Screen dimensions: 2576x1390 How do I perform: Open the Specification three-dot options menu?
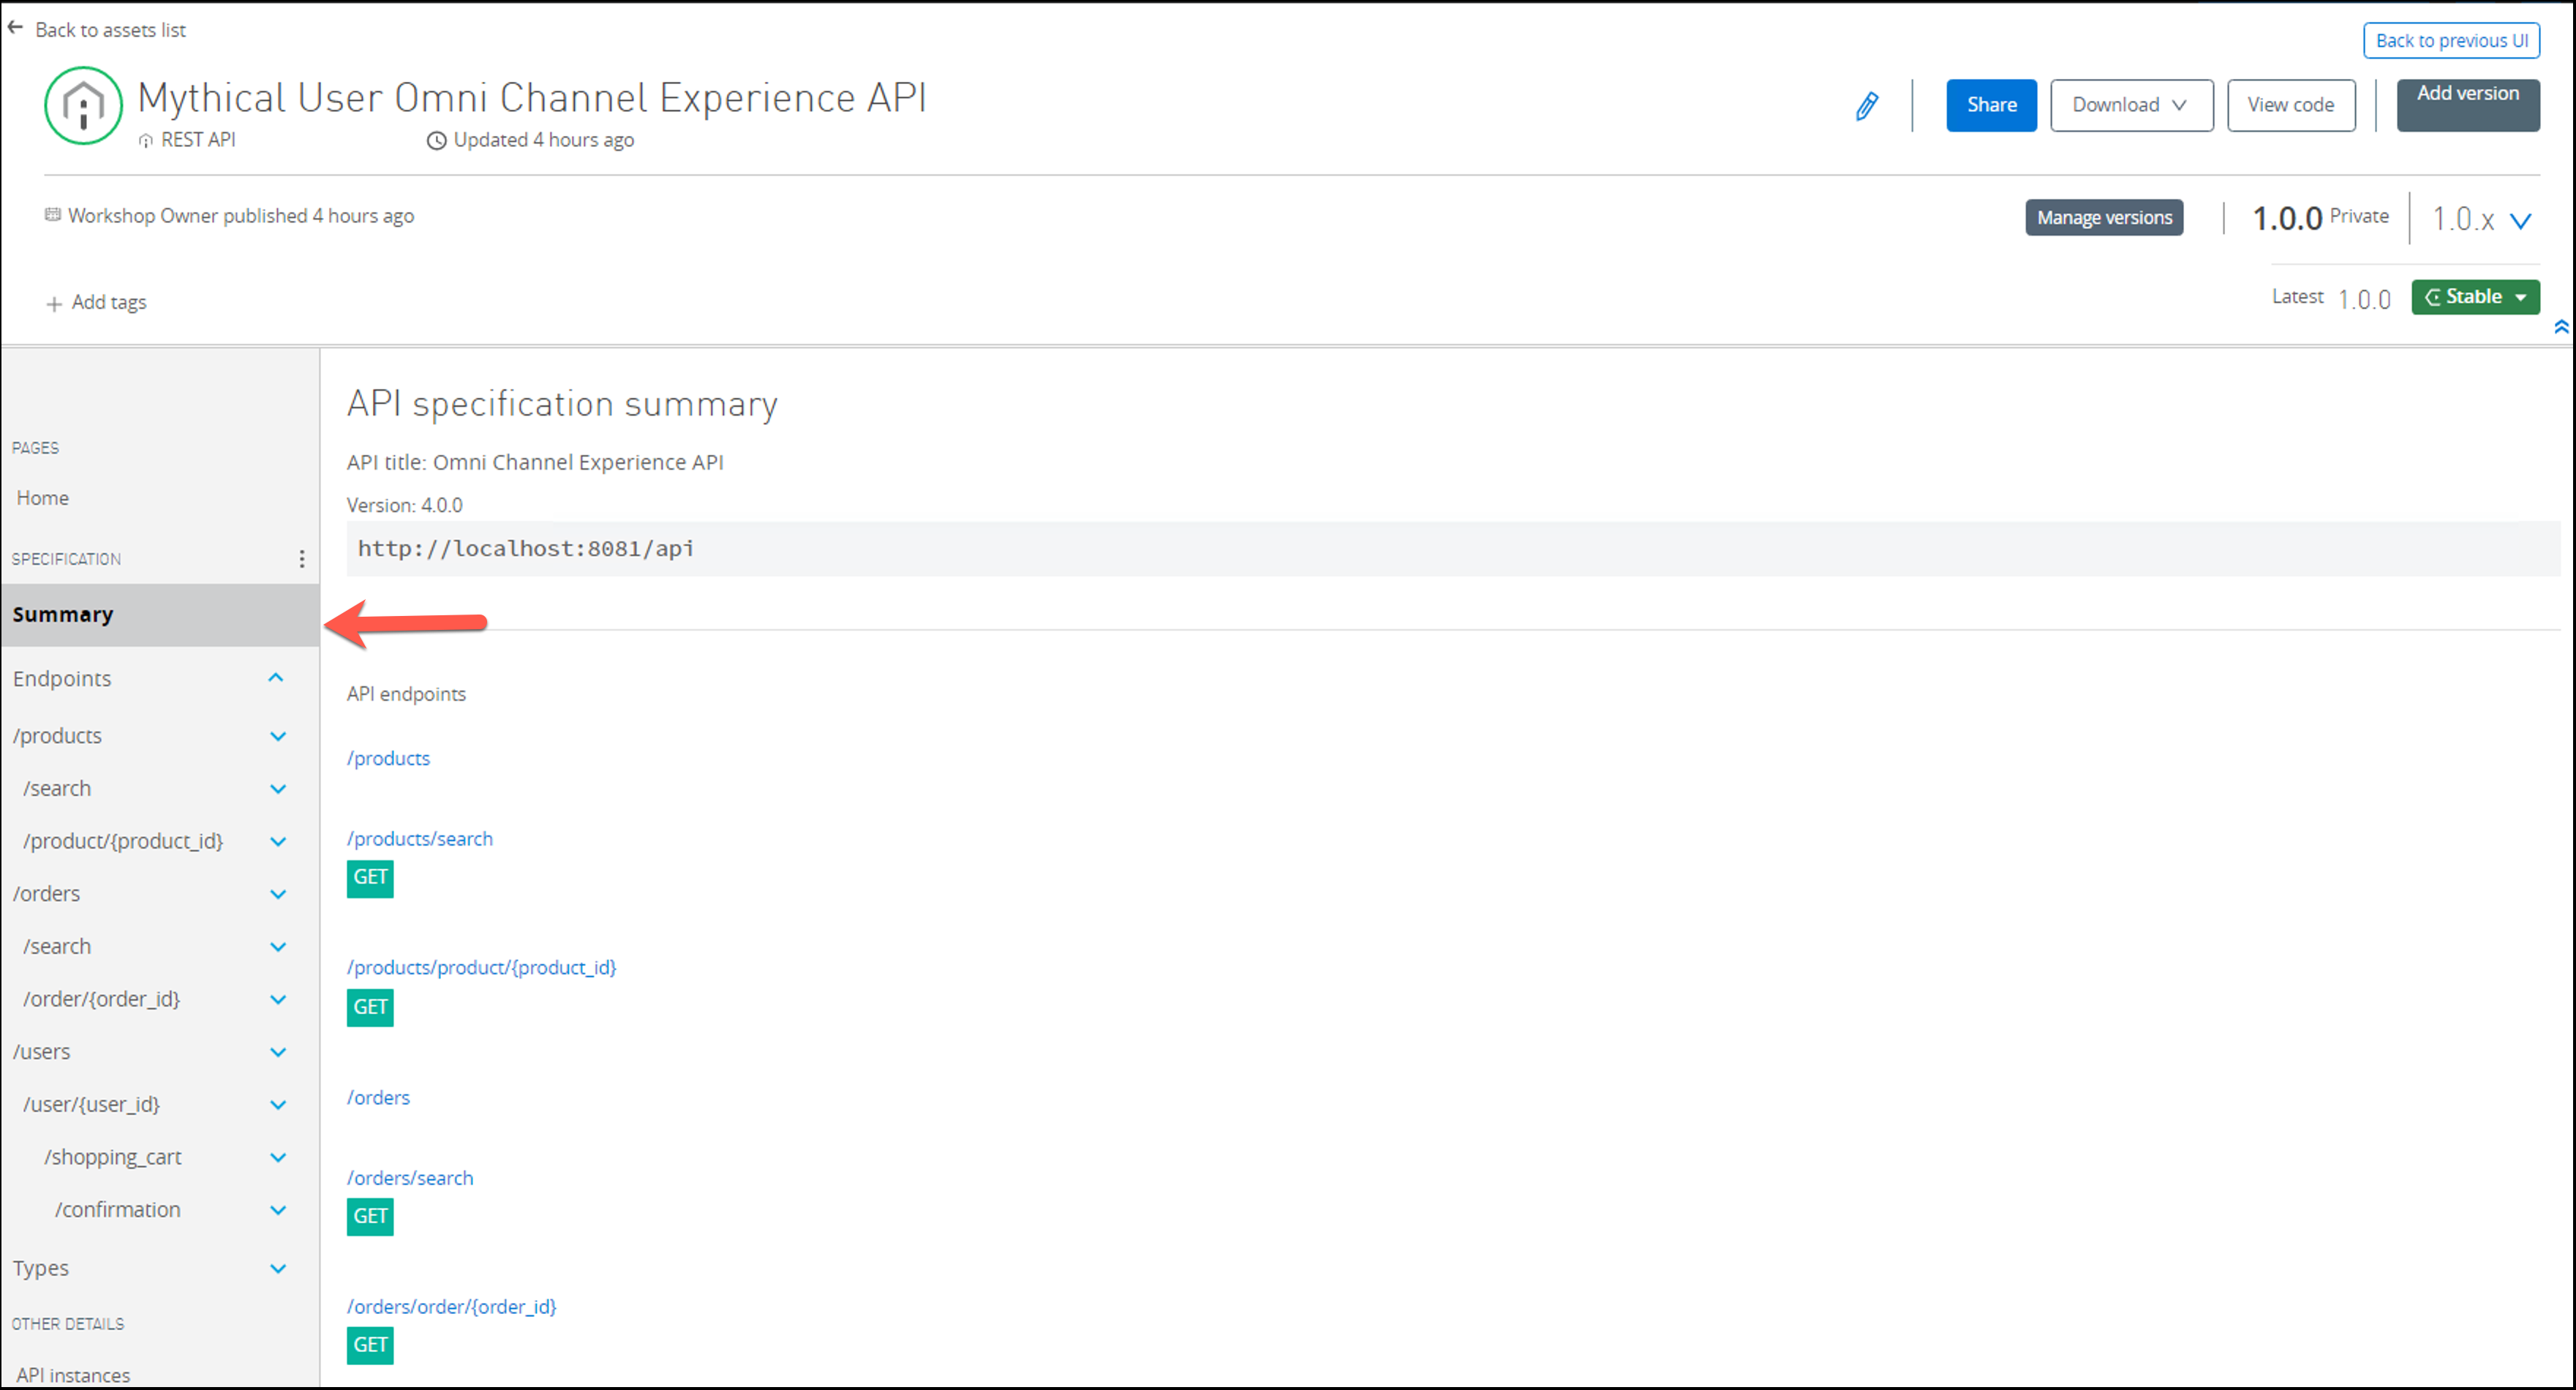[301, 559]
